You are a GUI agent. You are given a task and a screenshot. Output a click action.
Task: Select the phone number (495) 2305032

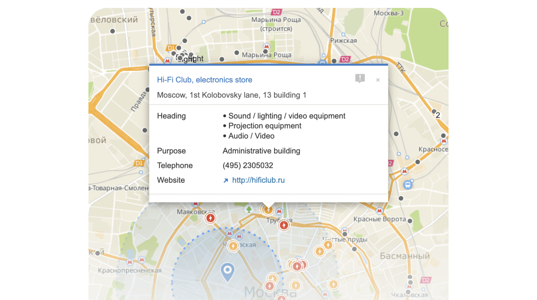point(248,165)
